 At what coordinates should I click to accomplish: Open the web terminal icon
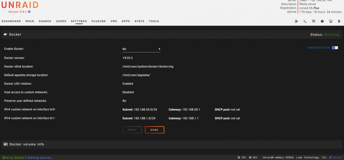305,21
